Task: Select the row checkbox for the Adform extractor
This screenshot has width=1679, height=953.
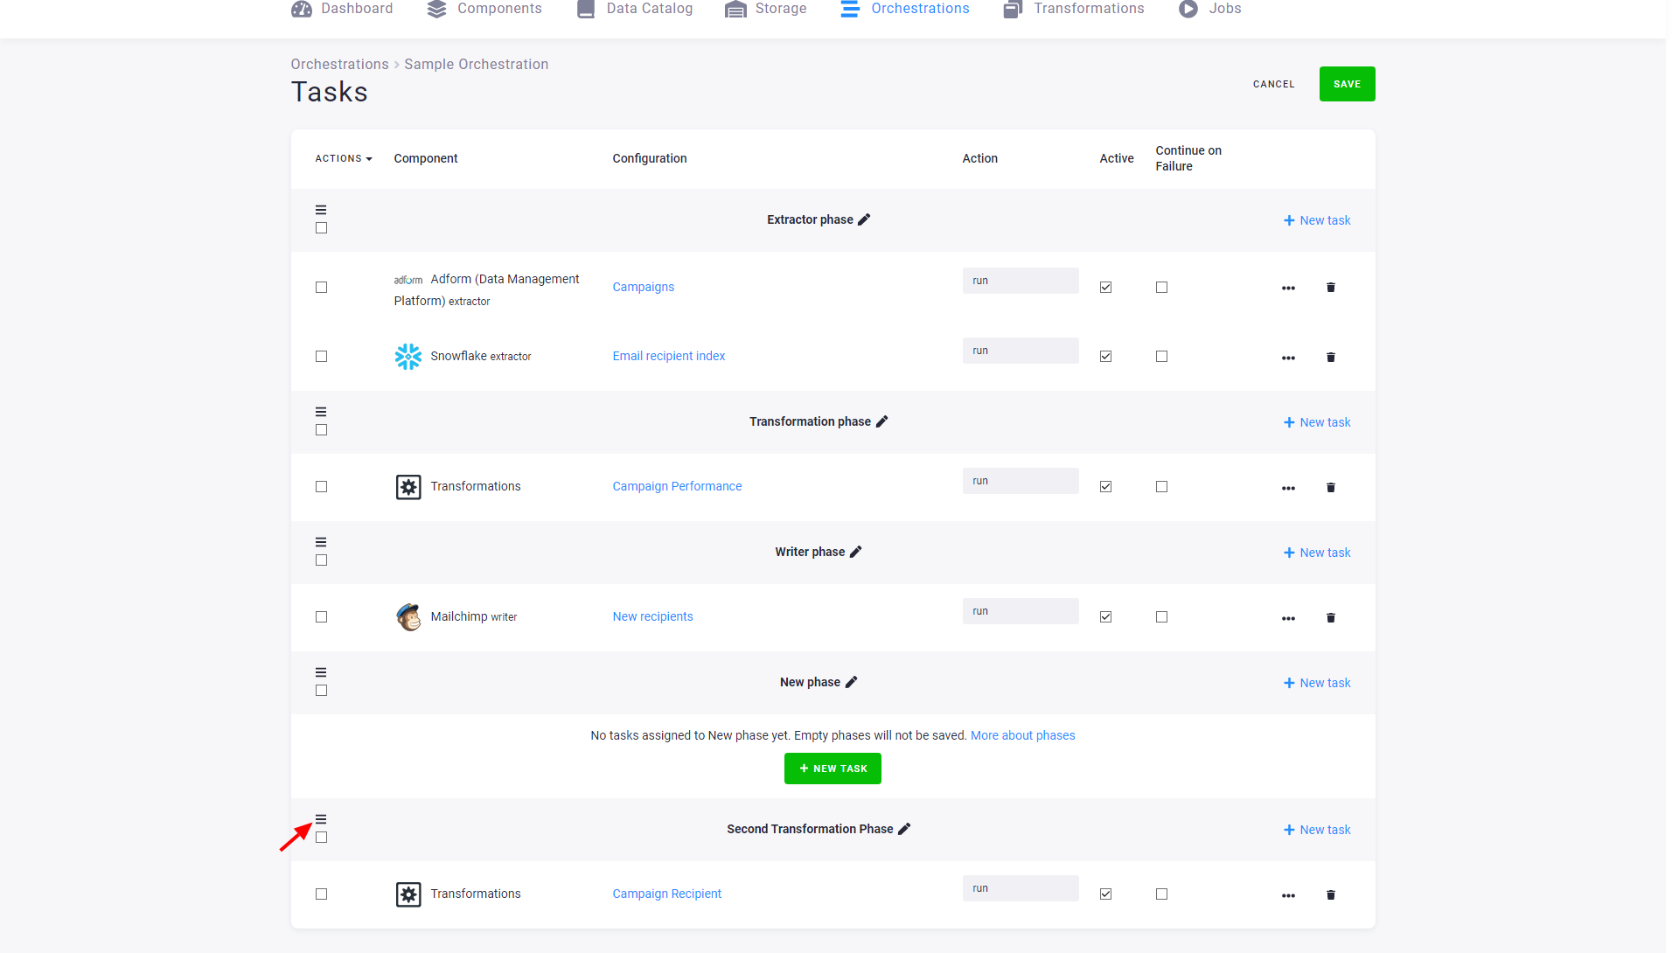Action: pyautogui.click(x=321, y=287)
